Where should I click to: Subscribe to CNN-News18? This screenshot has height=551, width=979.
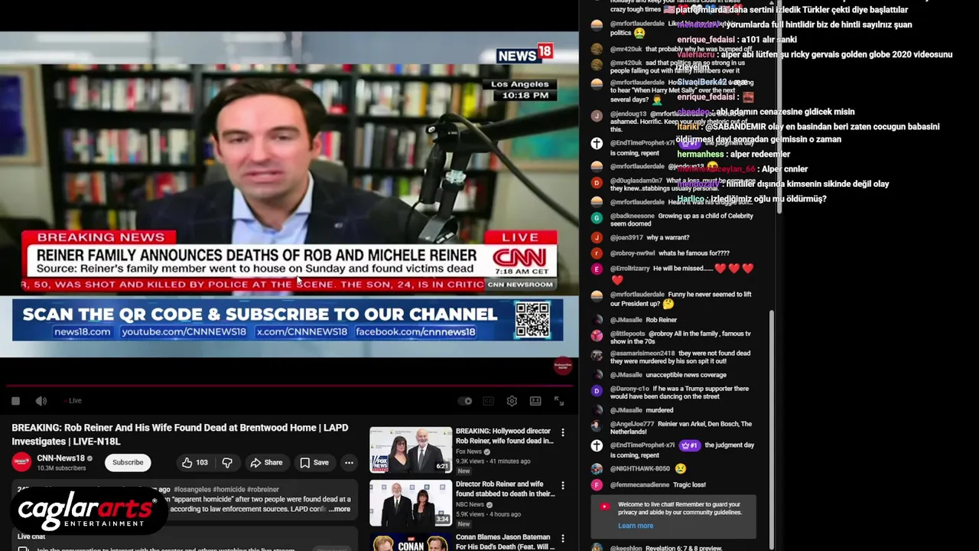(x=128, y=462)
